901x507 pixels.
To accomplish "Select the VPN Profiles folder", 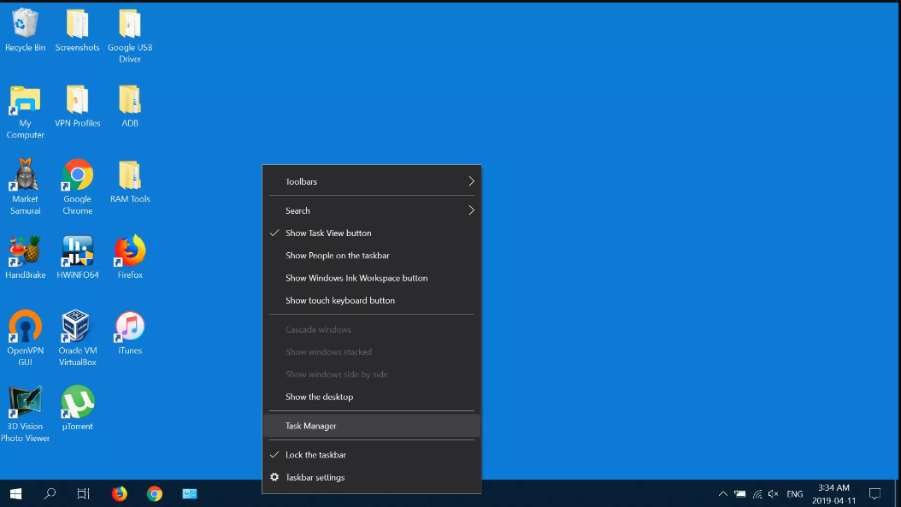I will tap(77, 106).
